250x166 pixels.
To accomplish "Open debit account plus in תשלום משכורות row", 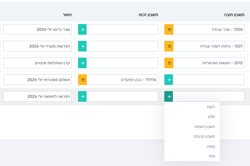I will point(169,80).
